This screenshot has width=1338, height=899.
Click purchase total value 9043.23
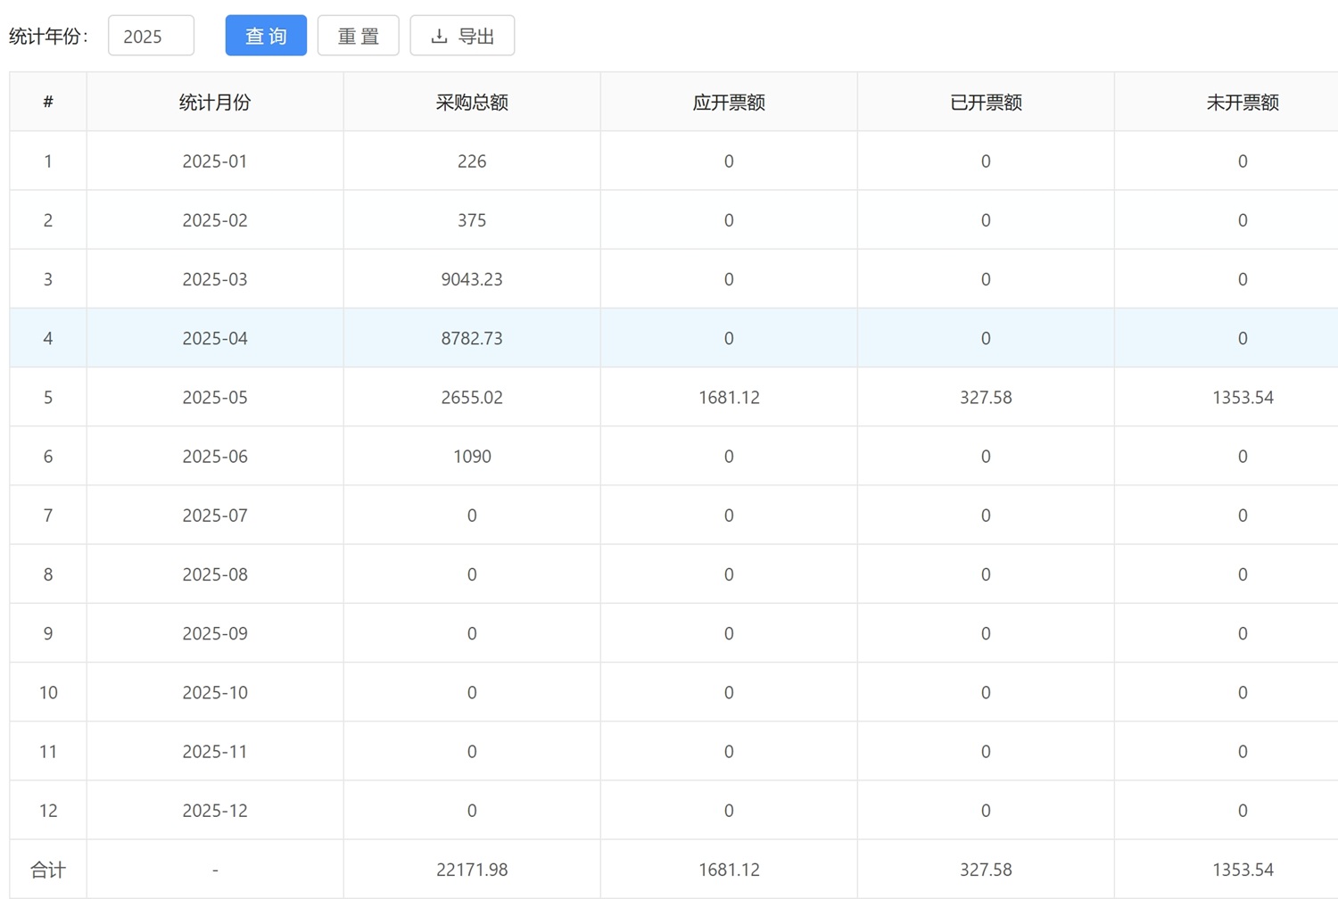[x=472, y=279]
